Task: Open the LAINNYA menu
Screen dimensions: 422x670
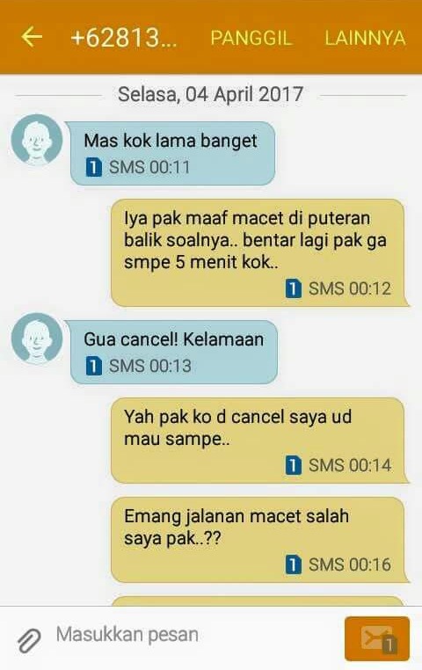Action: point(365,38)
